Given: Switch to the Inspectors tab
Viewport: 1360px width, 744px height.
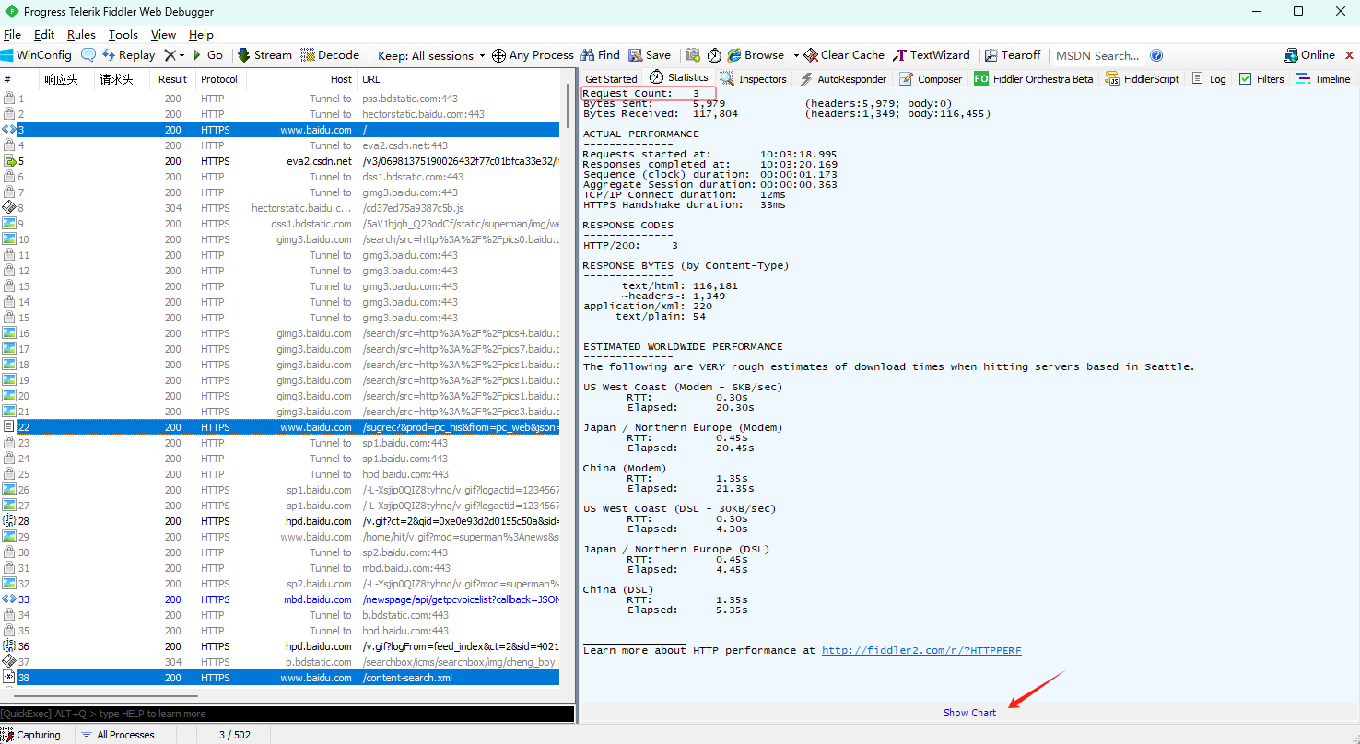Looking at the screenshot, I should [x=754, y=79].
